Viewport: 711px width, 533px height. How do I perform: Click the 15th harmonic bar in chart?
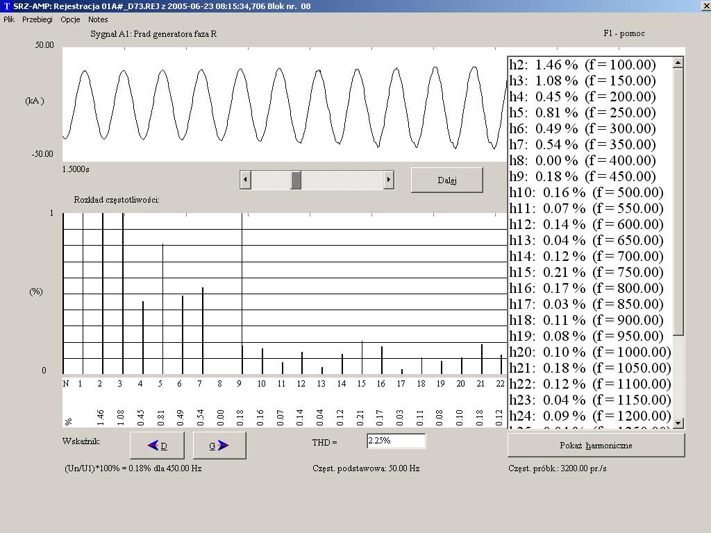(362, 357)
